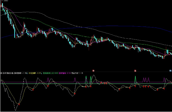Click the middle of the three magenta spikes
172x112 pixels.
[146, 80]
